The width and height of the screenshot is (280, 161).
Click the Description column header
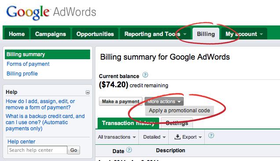pyautogui.click(x=171, y=150)
